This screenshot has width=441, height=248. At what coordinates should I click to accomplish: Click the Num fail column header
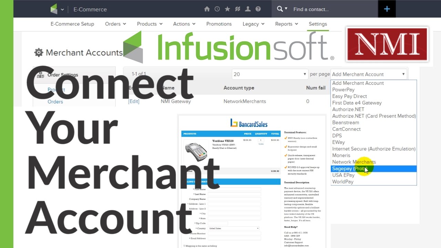(x=316, y=88)
